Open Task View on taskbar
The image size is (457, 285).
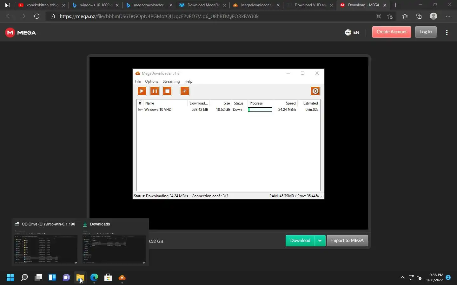pos(38,278)
